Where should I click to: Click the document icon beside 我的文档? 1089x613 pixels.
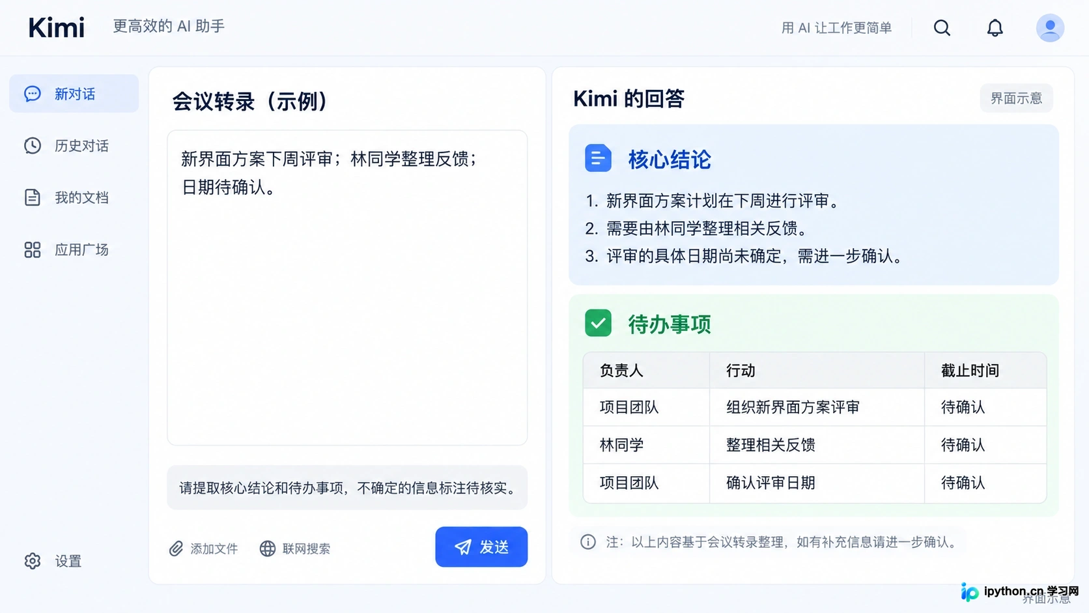pos(33,197)
